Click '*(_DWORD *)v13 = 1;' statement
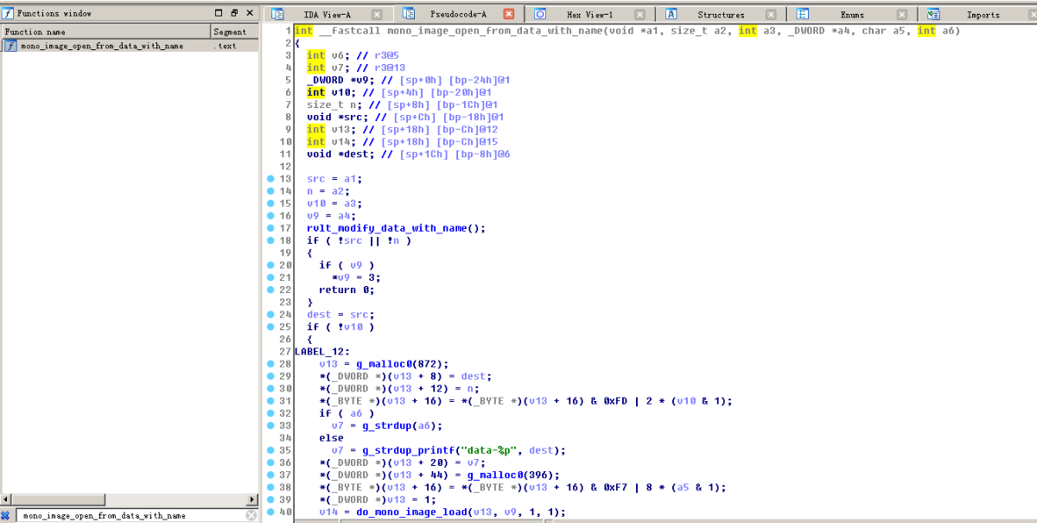Viewport: 1037px width, 523px height. tap(378, 500)
